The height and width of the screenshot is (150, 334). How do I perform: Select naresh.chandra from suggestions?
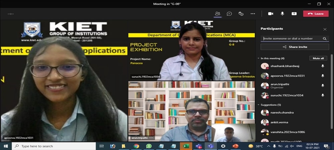click(282, 113)
